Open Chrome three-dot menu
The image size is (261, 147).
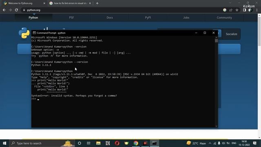[x=257, y=10]
